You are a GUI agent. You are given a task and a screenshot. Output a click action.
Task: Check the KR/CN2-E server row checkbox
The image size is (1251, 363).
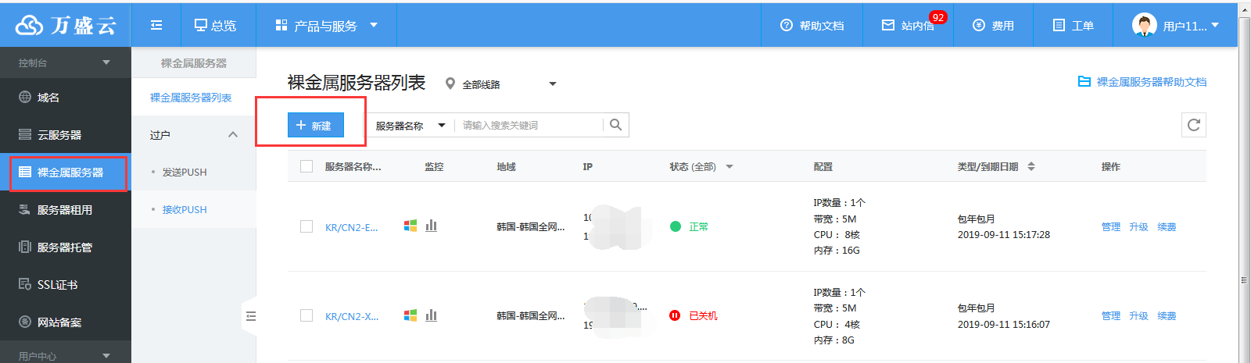pos(306,226)
